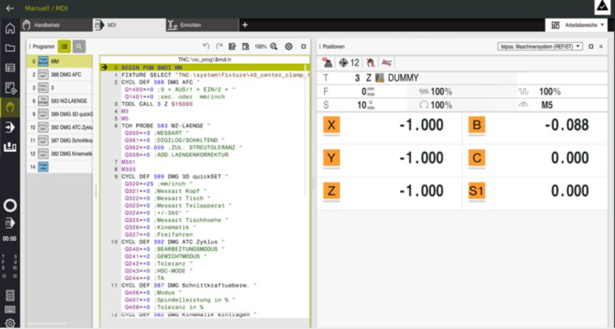Viewport: 615px width, 329px height.
Task: Open the Home icon in left sidebar
Action: [x=10, y=28]
